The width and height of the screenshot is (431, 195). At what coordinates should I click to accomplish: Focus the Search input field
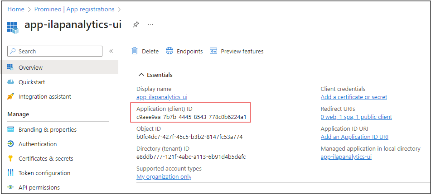coord(55,51)
